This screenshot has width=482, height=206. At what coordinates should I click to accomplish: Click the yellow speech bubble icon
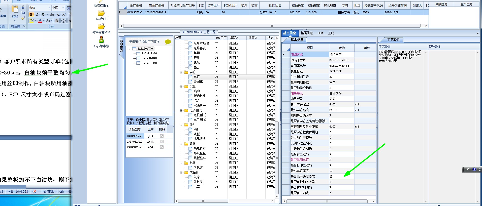[x=168, y=42]
